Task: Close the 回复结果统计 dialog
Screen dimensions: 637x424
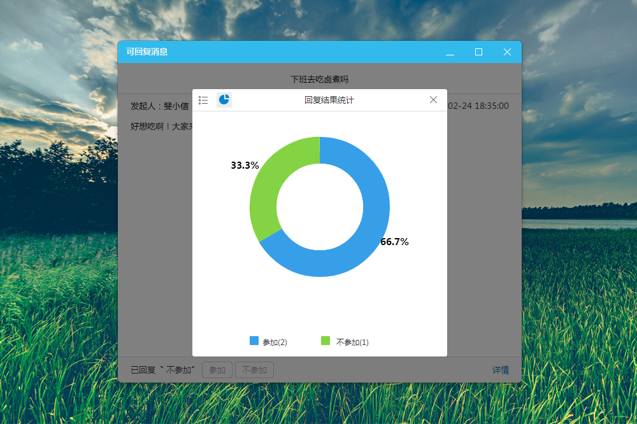Action: (x=433, y=99)
